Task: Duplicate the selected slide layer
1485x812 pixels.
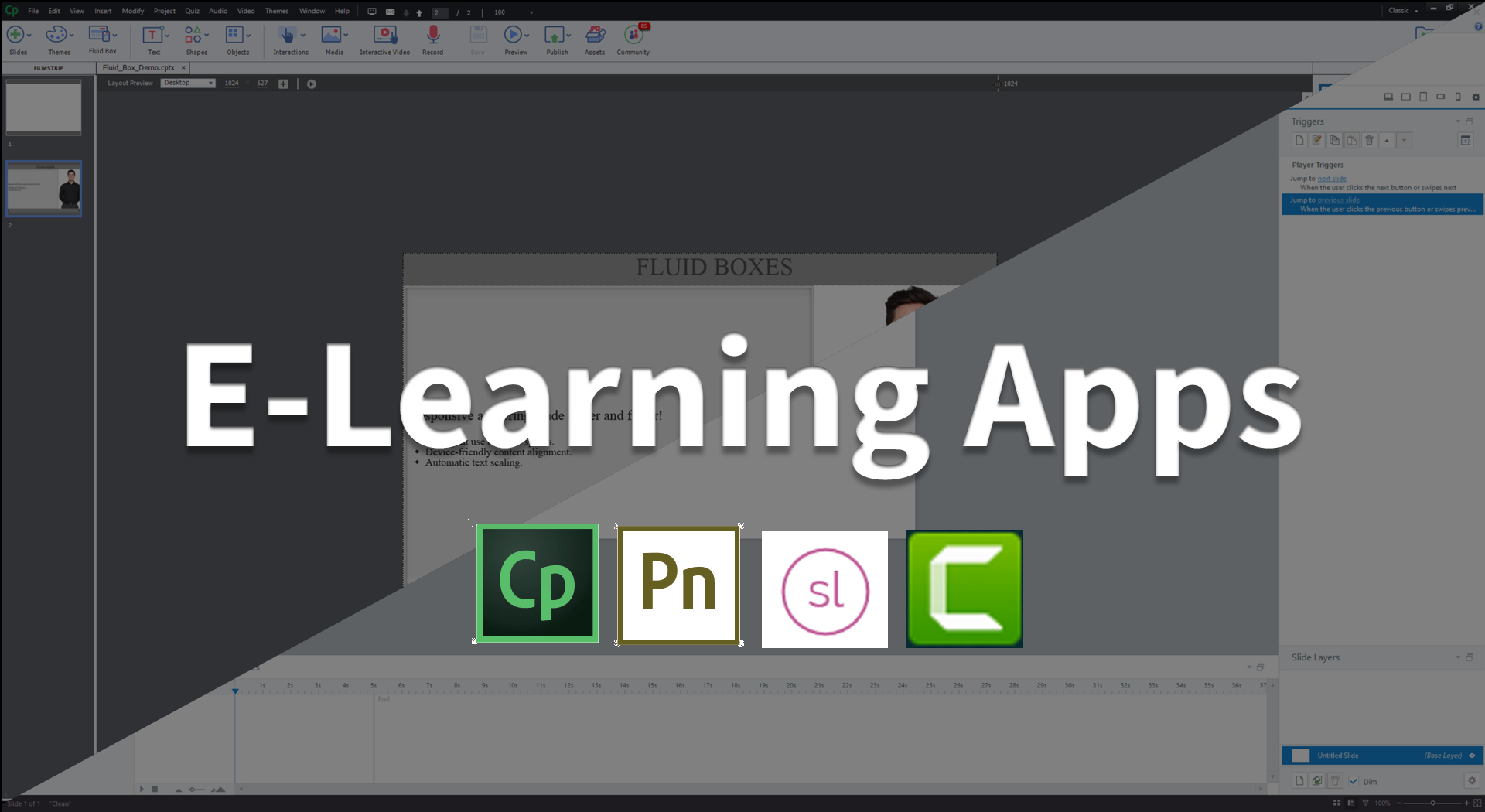Action: tap(1317, 780)
